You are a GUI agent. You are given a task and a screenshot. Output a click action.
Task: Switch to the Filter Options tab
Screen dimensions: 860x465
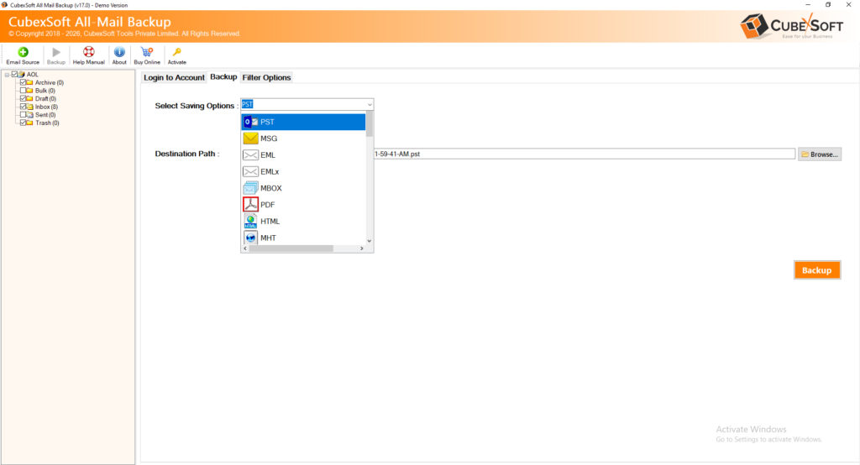point(266,77)
